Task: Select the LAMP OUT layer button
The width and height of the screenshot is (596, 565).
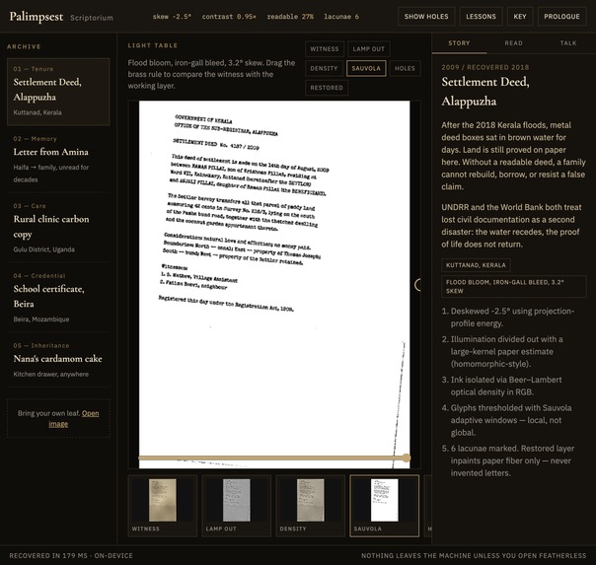Action: (x=369, y=49)
